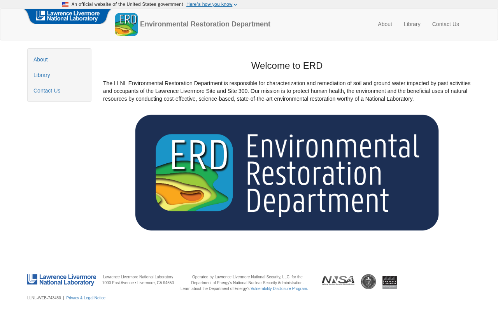Open Contact Us in the top navigation
498x311 pixels.
[445, 24]
